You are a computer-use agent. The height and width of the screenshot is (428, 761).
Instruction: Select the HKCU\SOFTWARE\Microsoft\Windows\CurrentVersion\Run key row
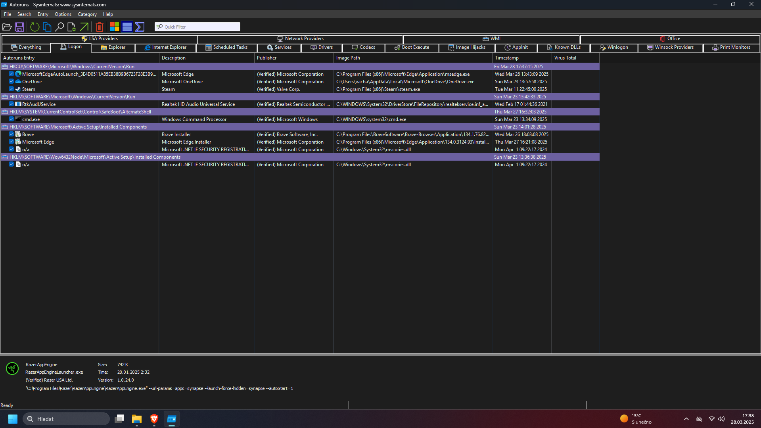tap(300, 67)
